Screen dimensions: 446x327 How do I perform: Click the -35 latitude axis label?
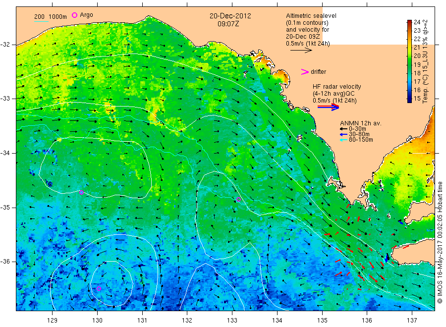(5, 207)
